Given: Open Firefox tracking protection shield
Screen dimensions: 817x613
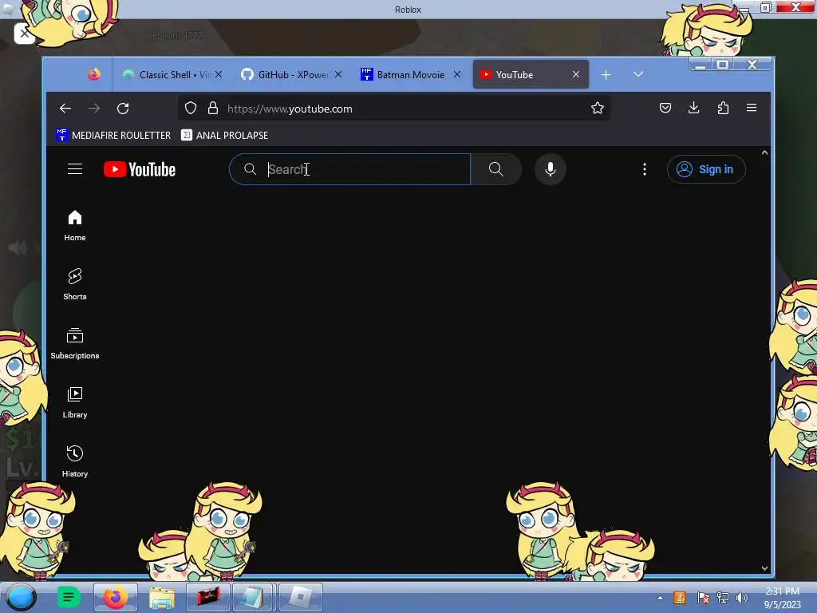Looking at the screenshot, I should [x=191, y=108].
